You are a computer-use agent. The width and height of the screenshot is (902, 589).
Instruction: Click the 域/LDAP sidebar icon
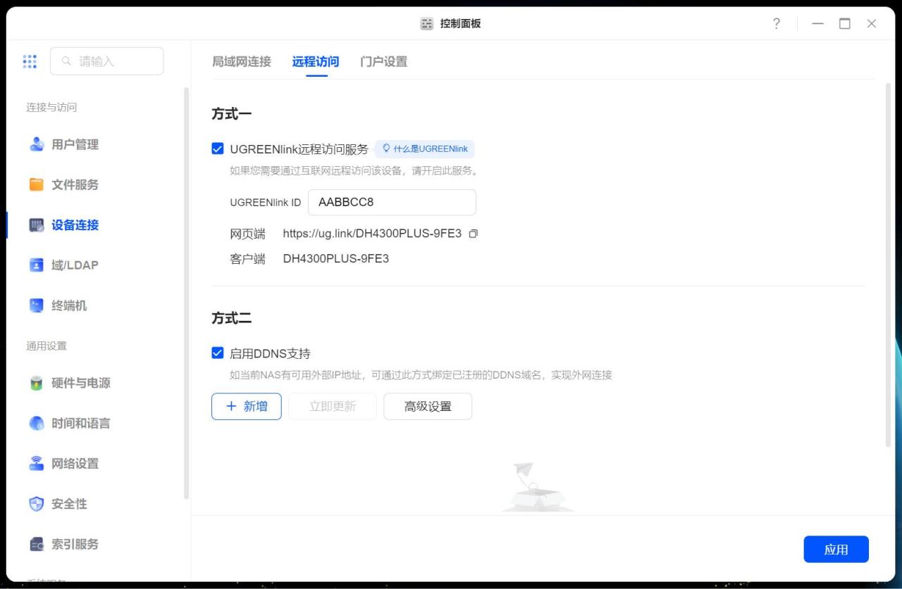(x=37, y=265)
